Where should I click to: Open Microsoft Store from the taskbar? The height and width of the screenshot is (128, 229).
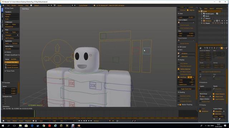click(26, 126)
